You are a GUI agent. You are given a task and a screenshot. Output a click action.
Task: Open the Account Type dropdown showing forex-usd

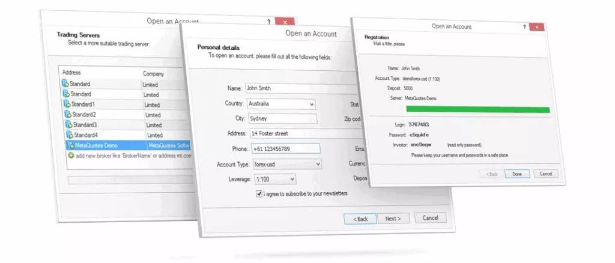click(286, 165)
